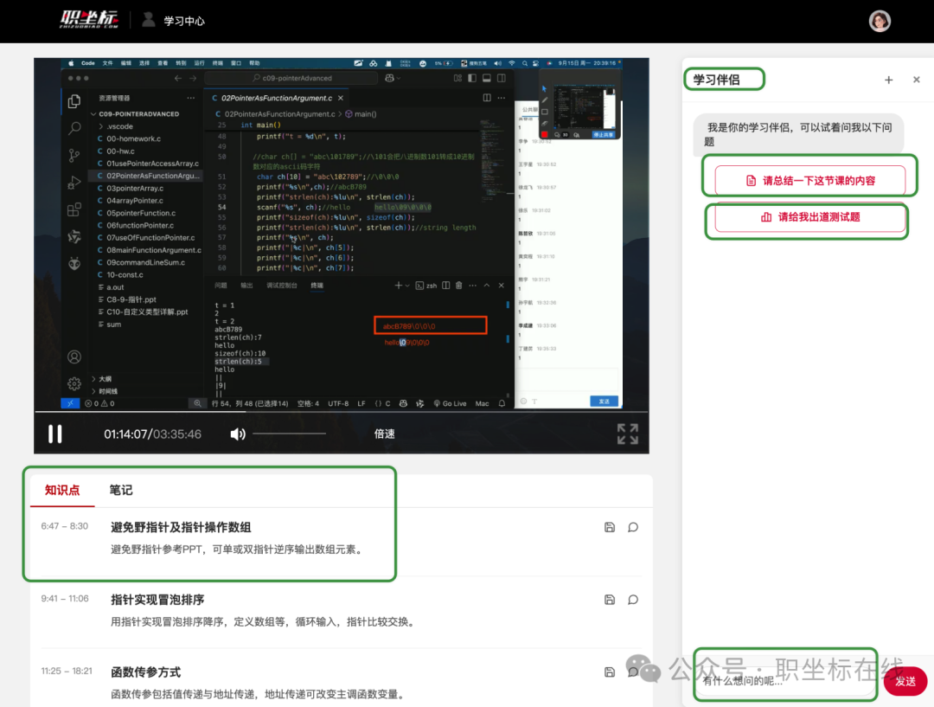Select C8-9-指针.ppt in the video's file tree
Image resolution: width=934 pixels, height=707 pixels.
tap(131, 299)
